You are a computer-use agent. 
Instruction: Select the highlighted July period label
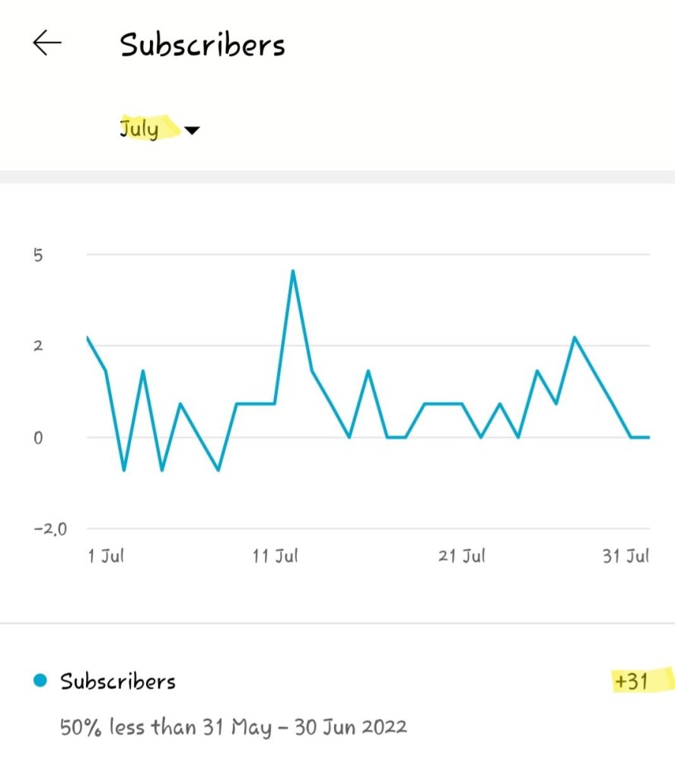(x=140, y=129)
